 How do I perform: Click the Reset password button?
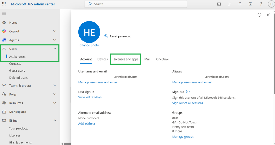click(118, 36)
